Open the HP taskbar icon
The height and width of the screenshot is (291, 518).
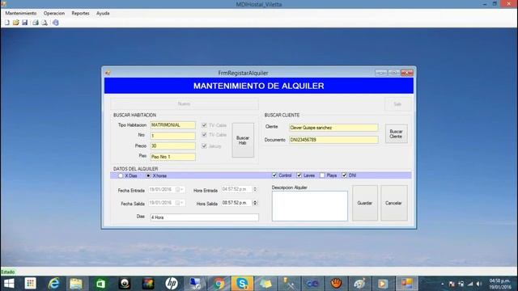click(172, 284)
